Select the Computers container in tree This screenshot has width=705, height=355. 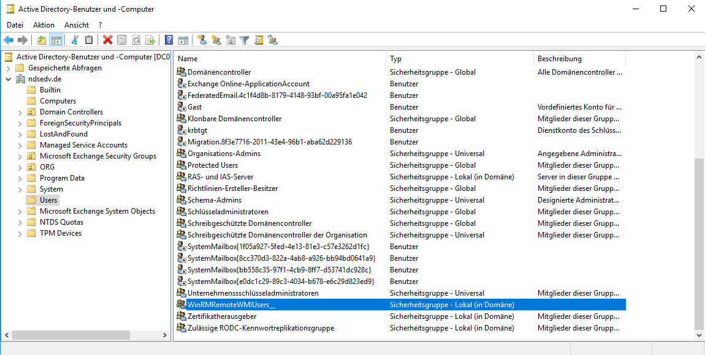58,101
